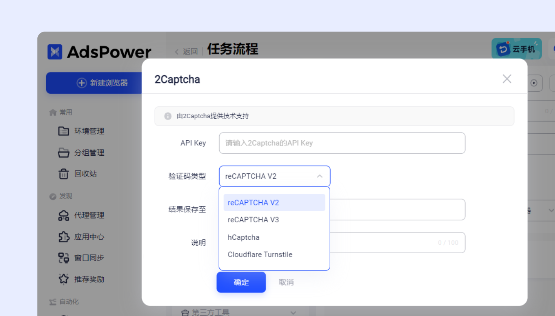555x316 pixels.
Task: Click the 第三方工具 toolbox icon
Action: 185,313
